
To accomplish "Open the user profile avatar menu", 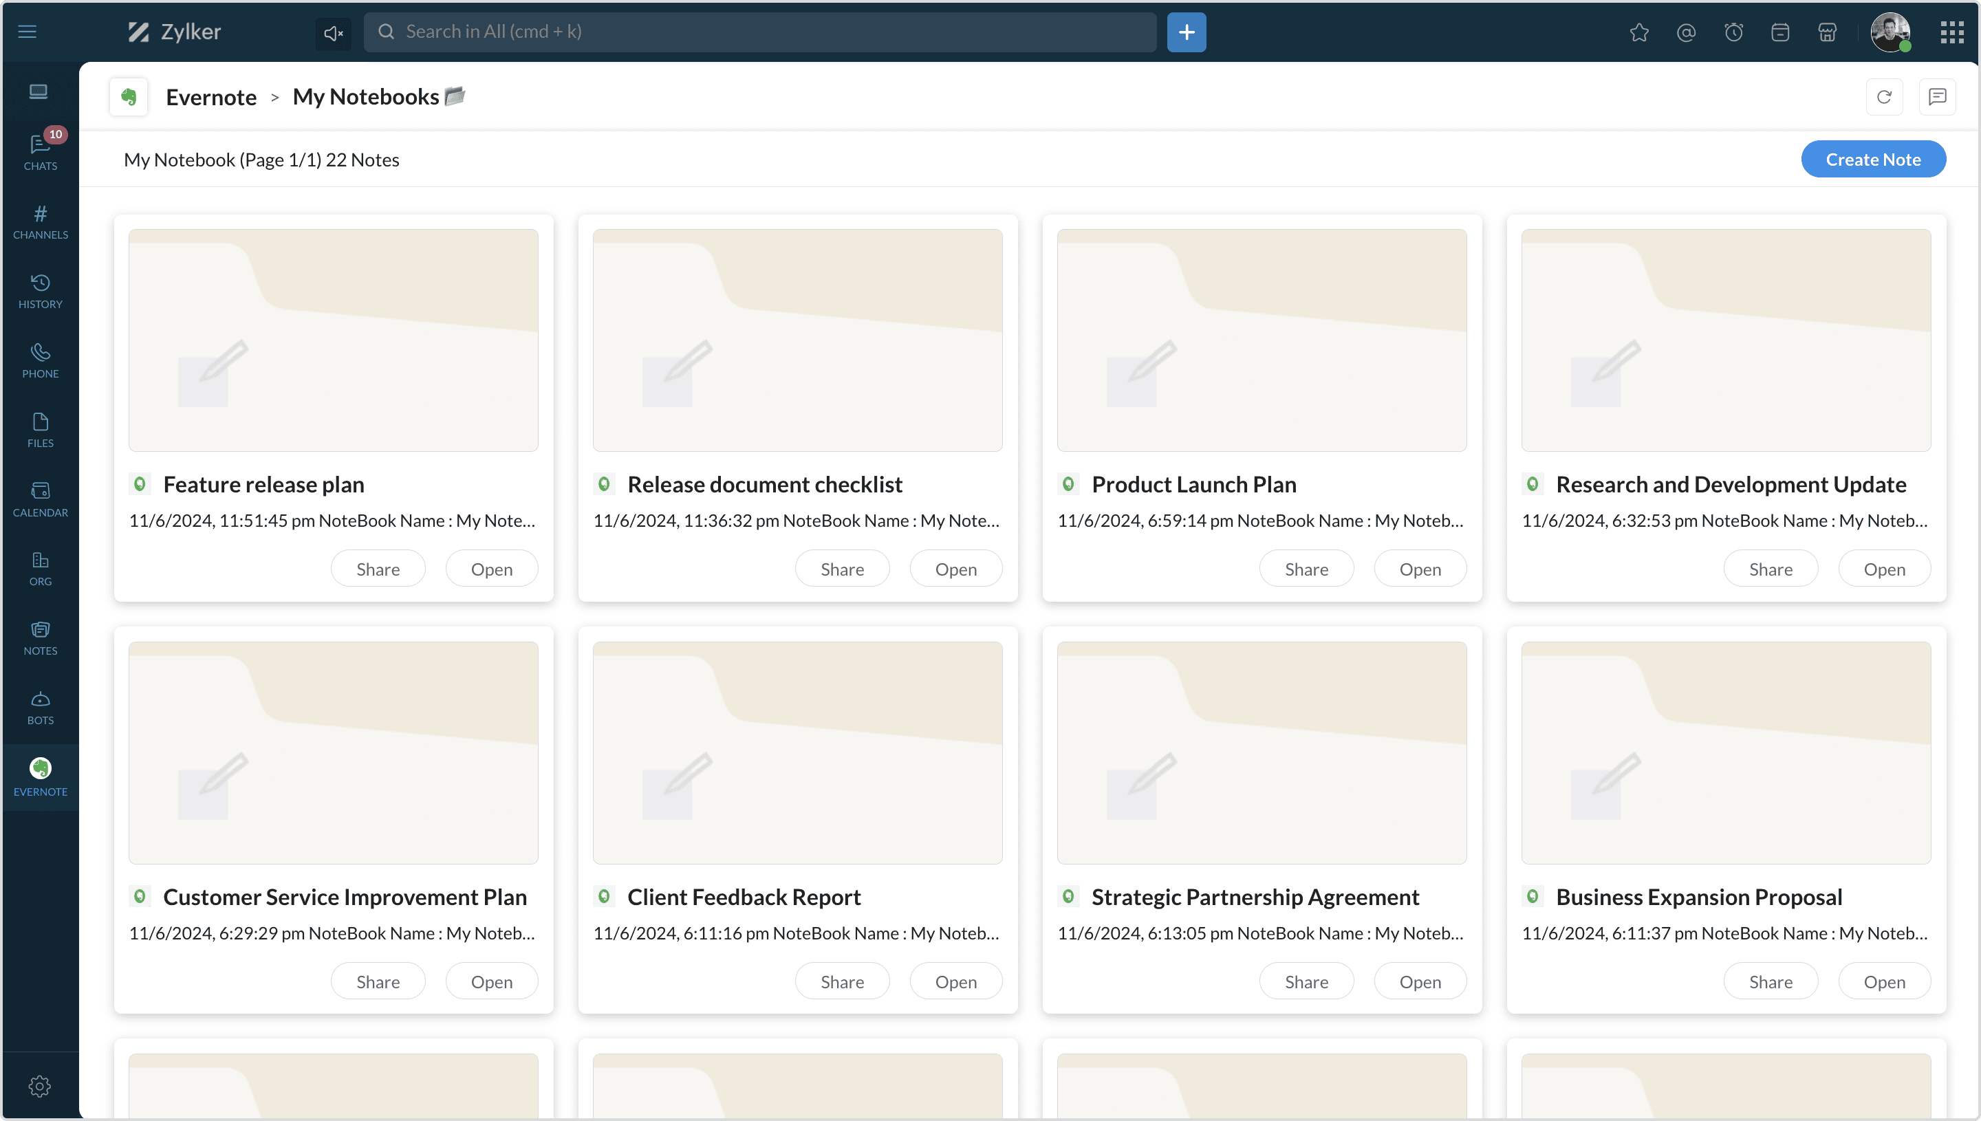I will [1890, 32].
